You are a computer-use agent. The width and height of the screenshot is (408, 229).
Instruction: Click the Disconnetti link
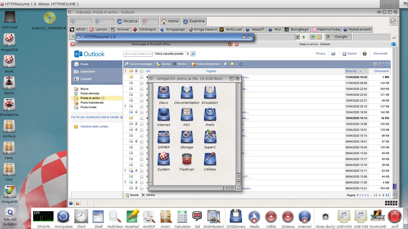pos(380,53)
